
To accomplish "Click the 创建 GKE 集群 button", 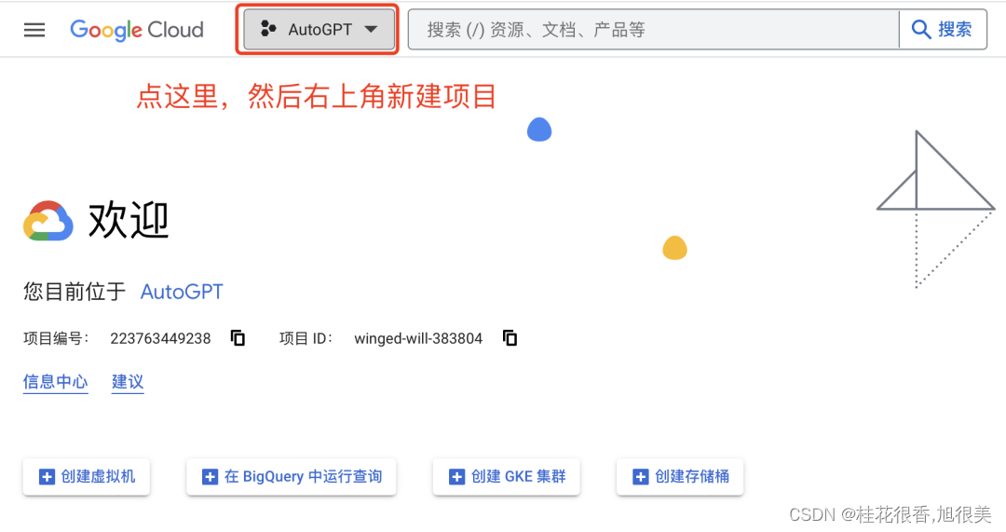I will tap(506, 477).
